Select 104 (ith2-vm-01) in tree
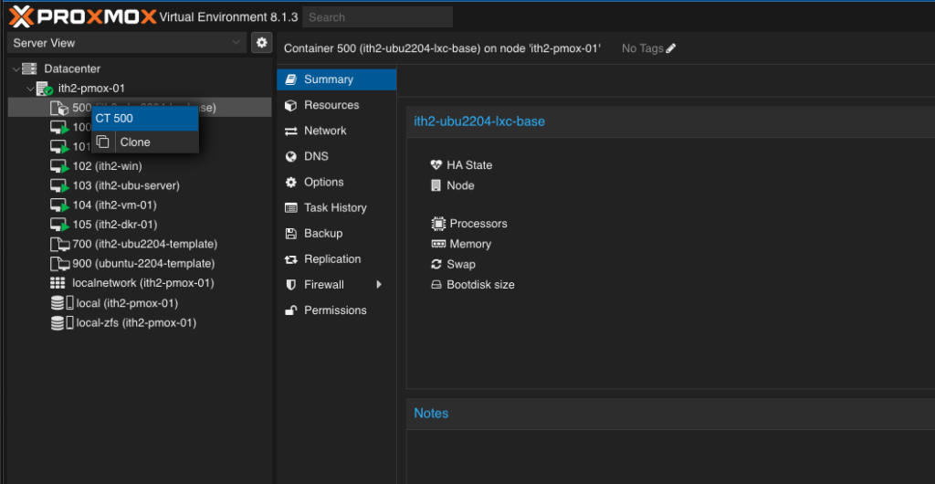The image size is (935, 484). 140,205
